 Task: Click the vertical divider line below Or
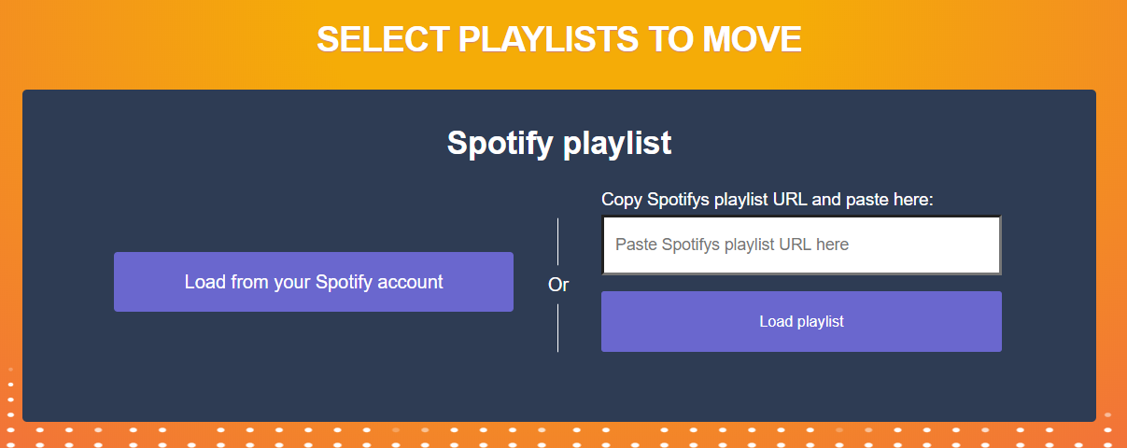click(557, 328)
